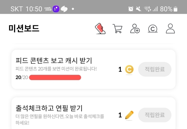Tap the 미션보드 page title
The image size is (187, 129).
pos(24,28)
